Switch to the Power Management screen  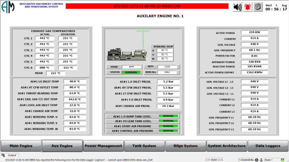(x=103, y=146)
